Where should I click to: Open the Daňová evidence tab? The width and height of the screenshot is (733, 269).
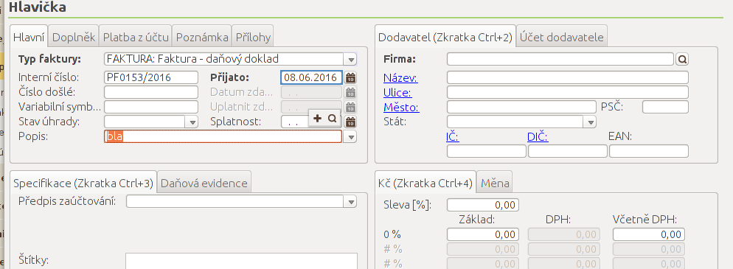click(204, 183)
